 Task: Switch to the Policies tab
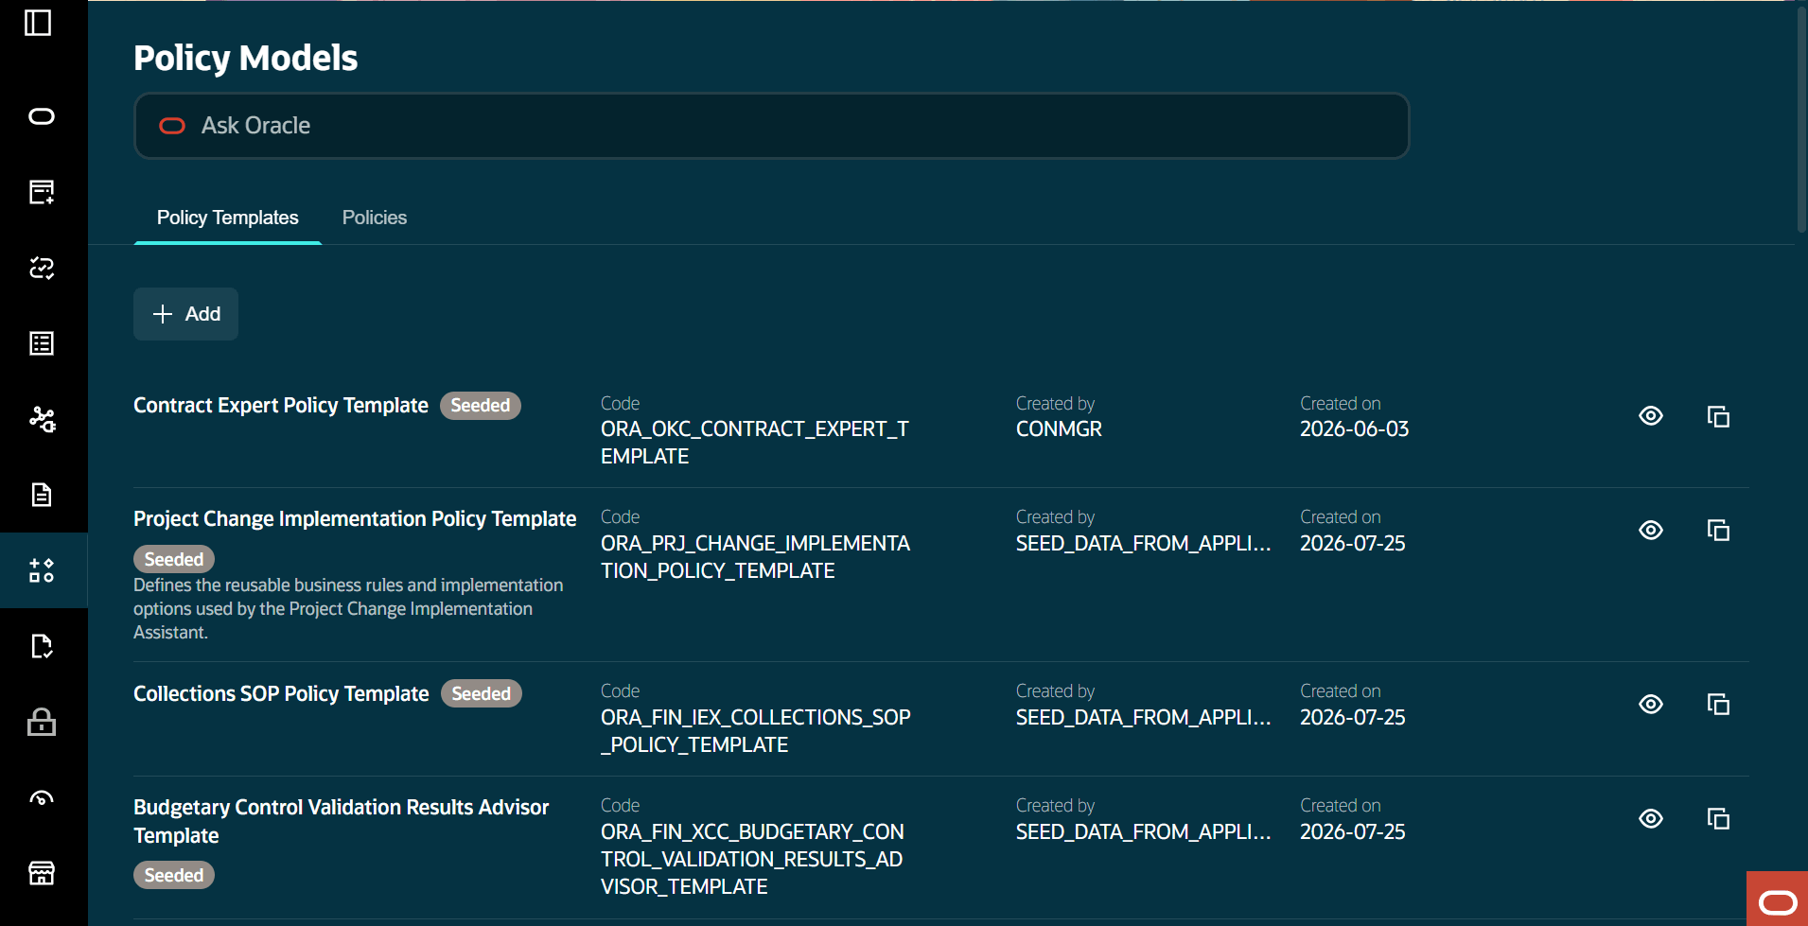tap(375, 218)
